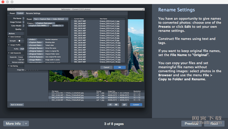Click the Rename Settings heading in help panel

[177, 10]
